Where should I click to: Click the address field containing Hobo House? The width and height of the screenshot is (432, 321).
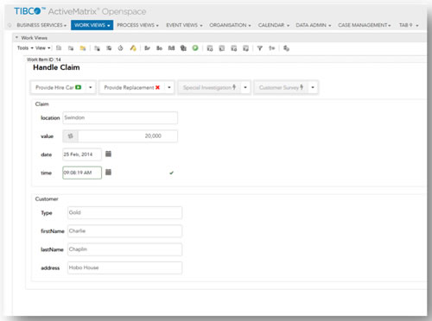[124, 267]
